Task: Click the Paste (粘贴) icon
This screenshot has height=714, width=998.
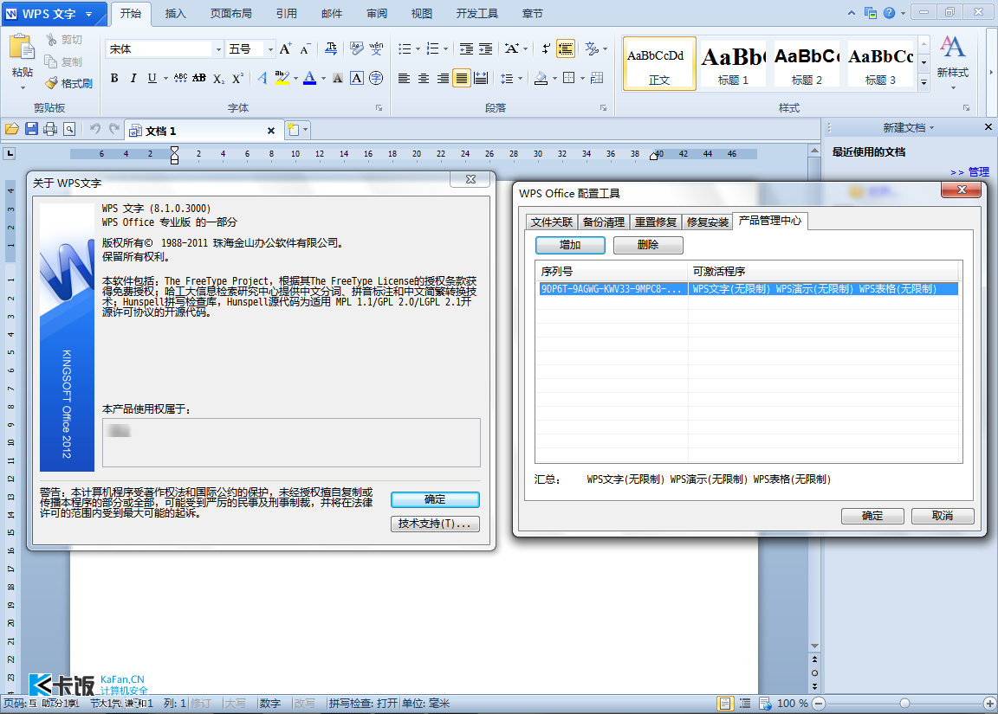Action: [x=22, y=47]
